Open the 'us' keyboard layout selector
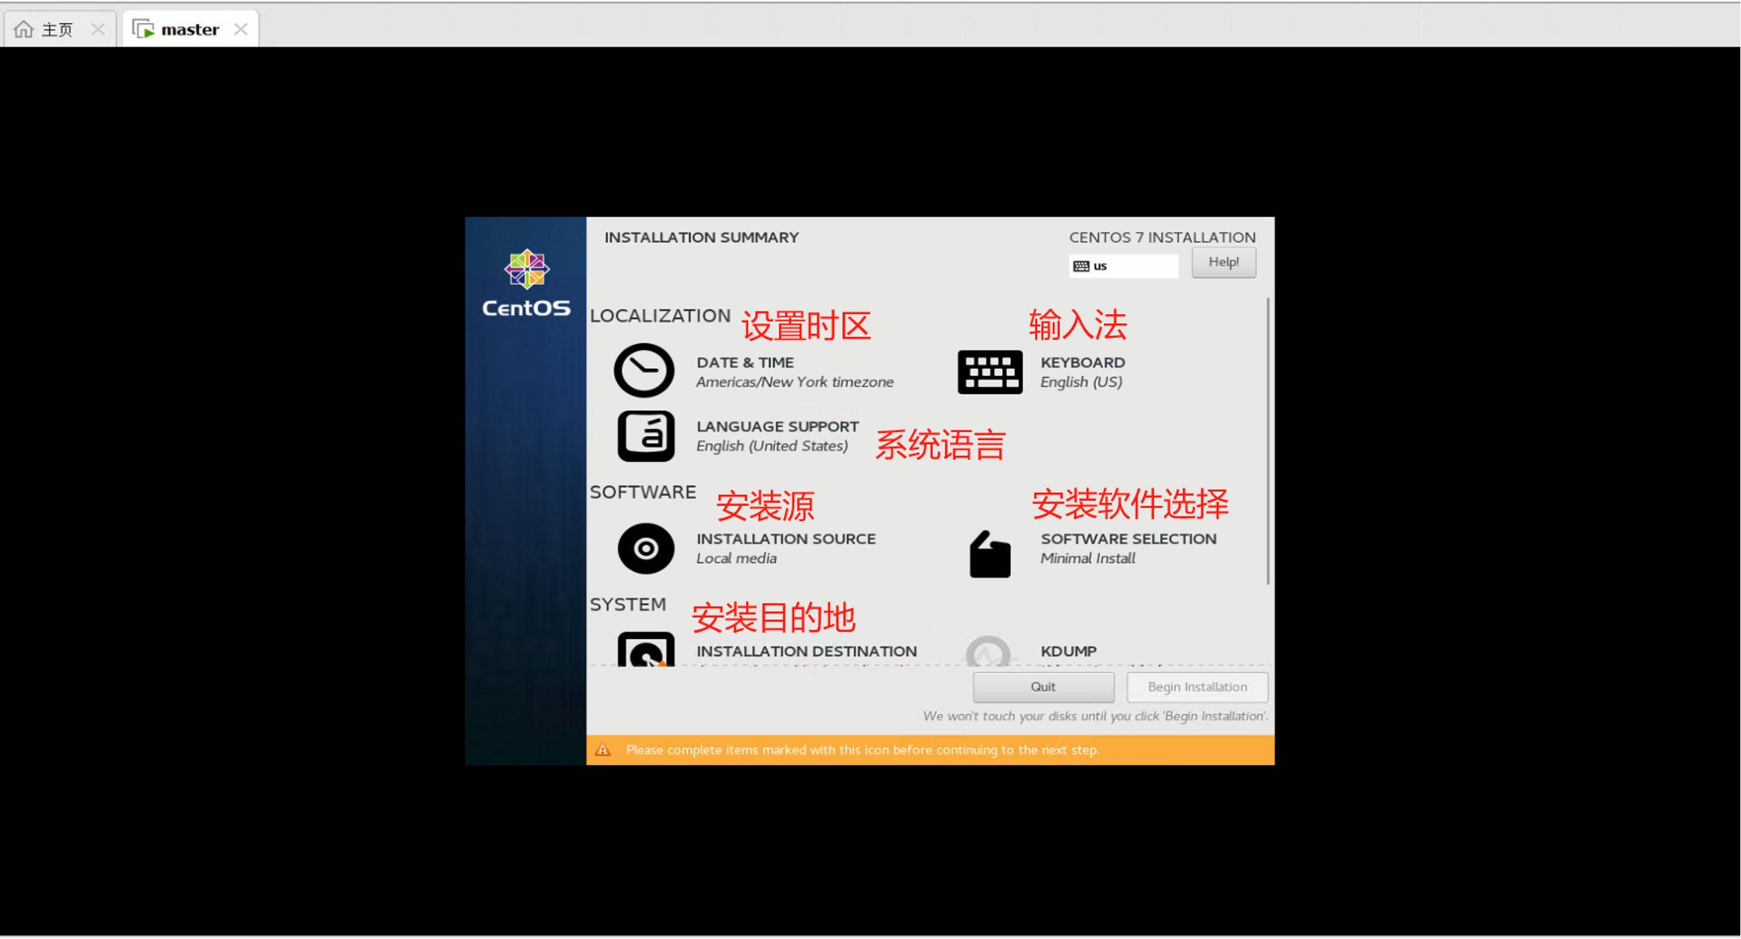The image size is (1741, 939). pyautogui.click(x=1123, y=265)
